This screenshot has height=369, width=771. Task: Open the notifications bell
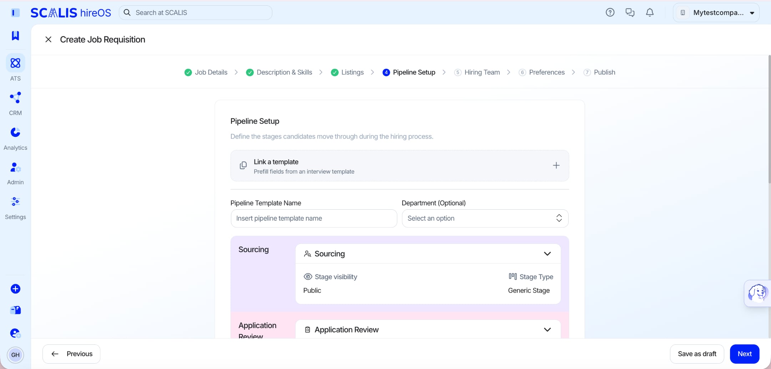point(650,12)
